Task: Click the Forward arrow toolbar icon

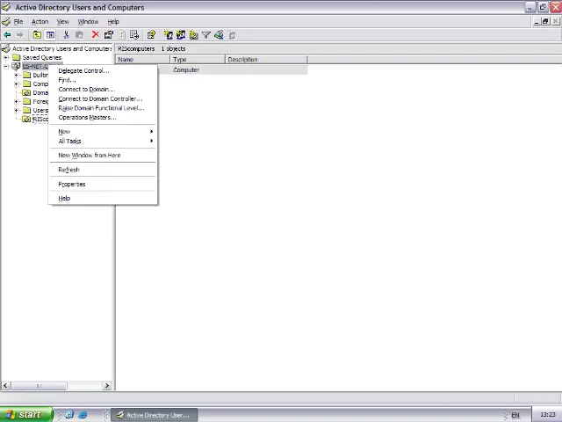Action: coord(19,35)
